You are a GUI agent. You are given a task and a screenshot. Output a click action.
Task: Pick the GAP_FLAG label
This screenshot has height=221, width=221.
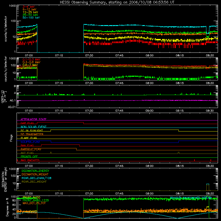click(27, 123)
